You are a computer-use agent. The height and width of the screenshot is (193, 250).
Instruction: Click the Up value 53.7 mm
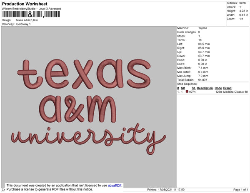204,52
